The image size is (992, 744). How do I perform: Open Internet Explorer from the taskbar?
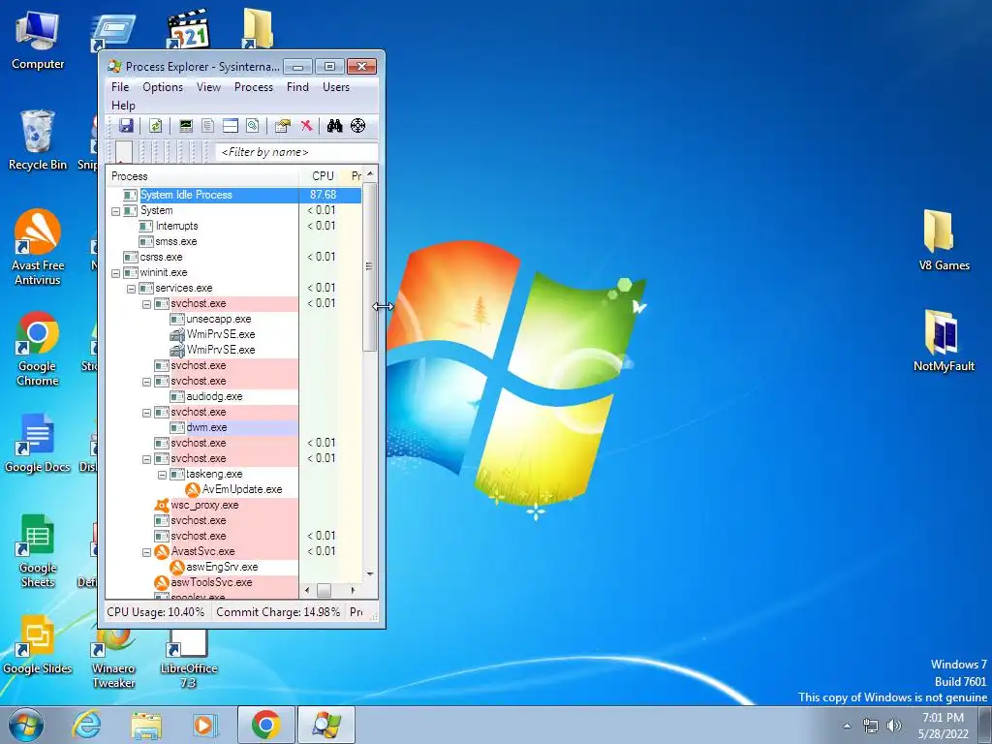pos(86,725)
